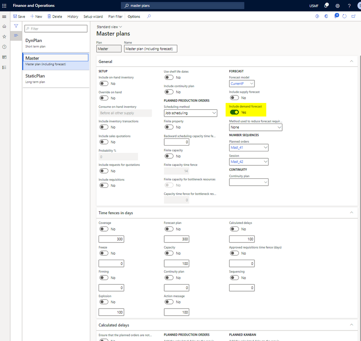The width and height of the screenshot is (361, 341).
Task: Click the filter funnel icon
Action: click(16, 26)
